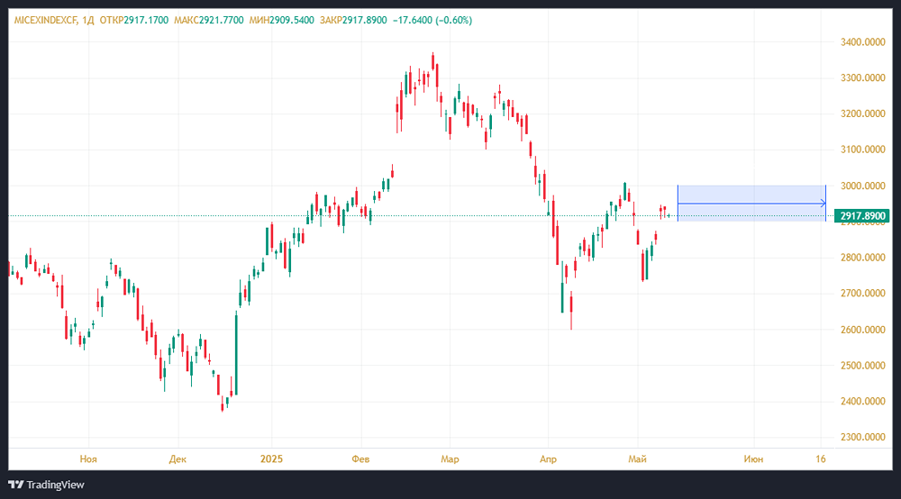The image size is (901, 499).
Task: Click the Мар label on time axis
Action: (x=450, y=459)
